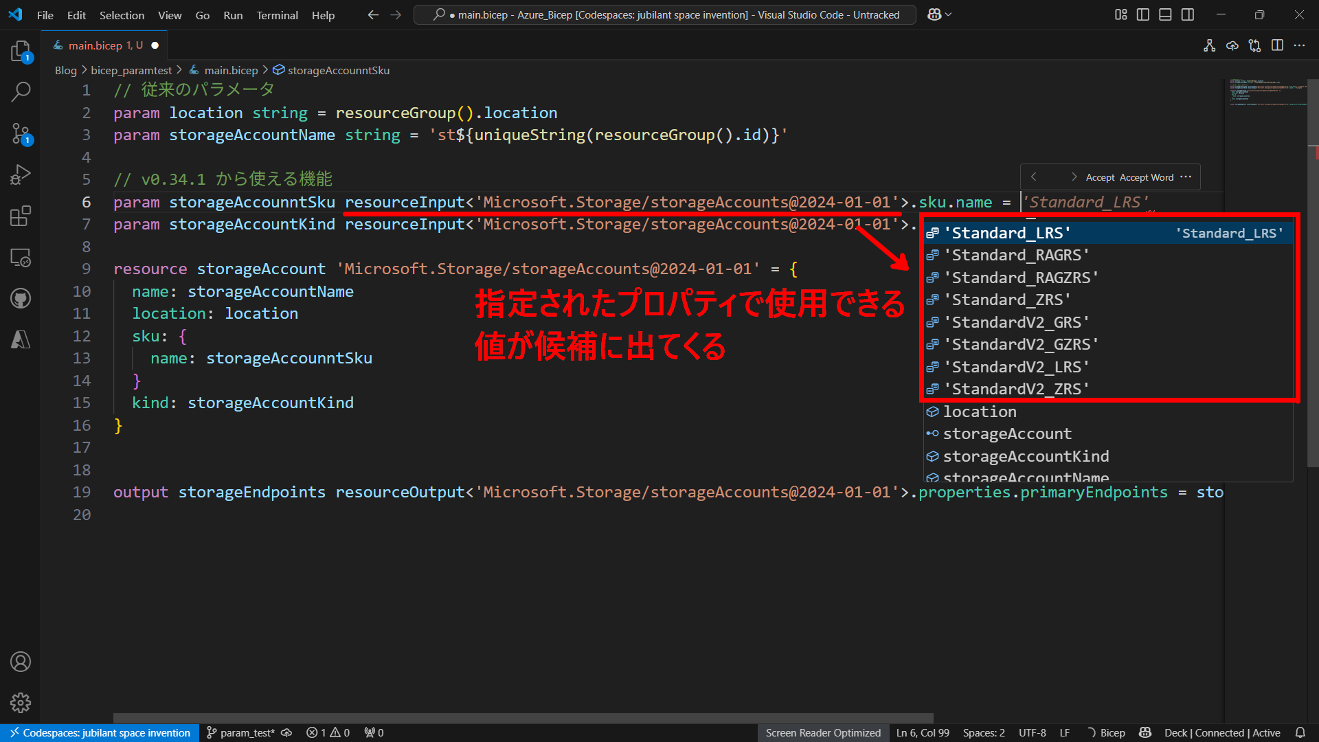Open the Run and Debug view
This screenshot has height=742, width=1319.
[21, 175]
